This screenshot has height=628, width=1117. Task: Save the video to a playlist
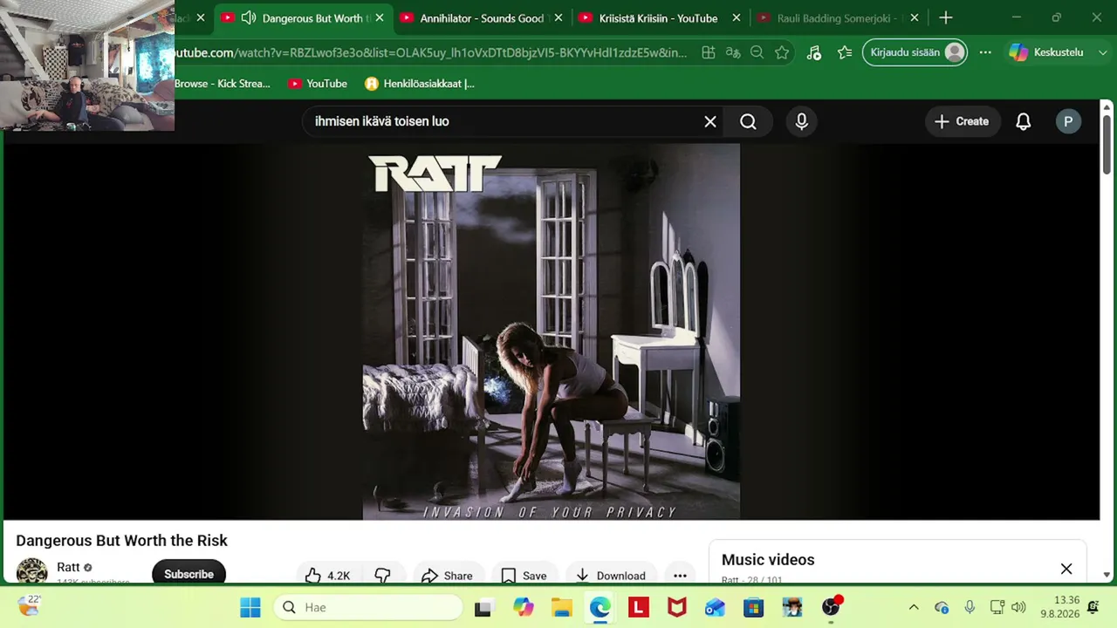tap(524, 576)
